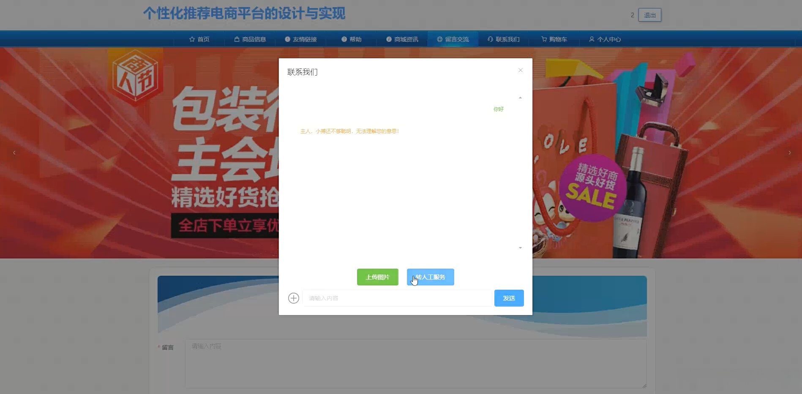802x394 pixels.
Task: Collapse to latest messages with the down arrow
Action: (x=520, y=248)
